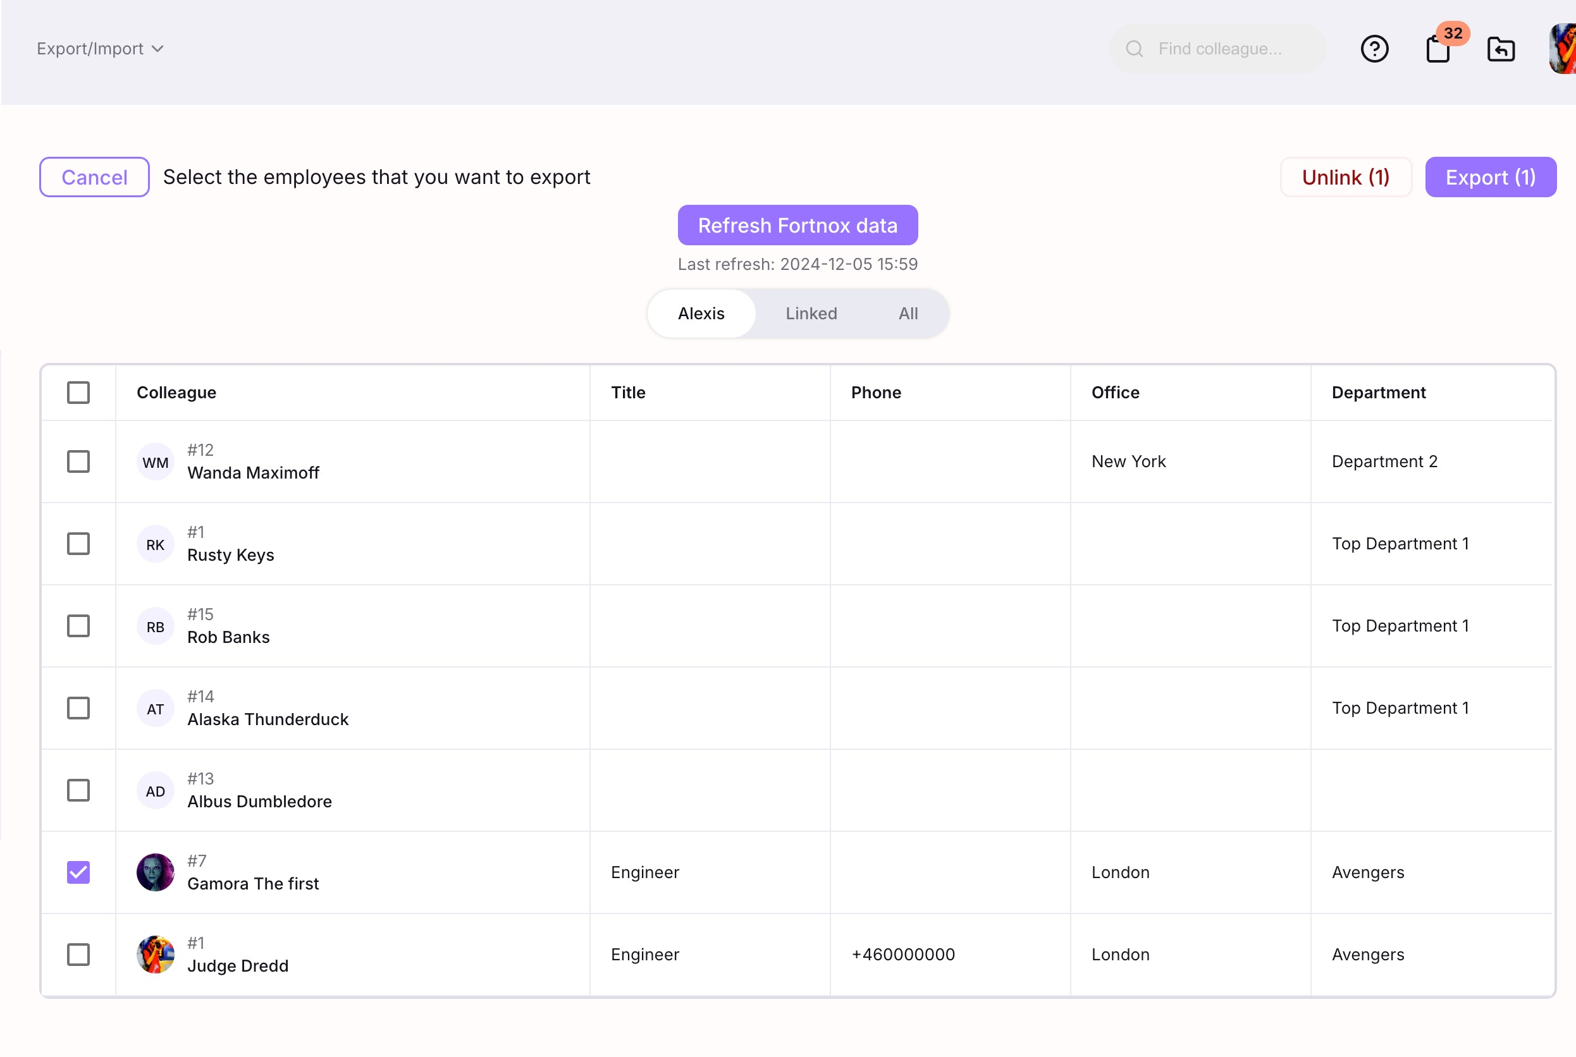1576x1057 pixels.
Task: Switch to the Linked tab
Action: click(811, 314)
